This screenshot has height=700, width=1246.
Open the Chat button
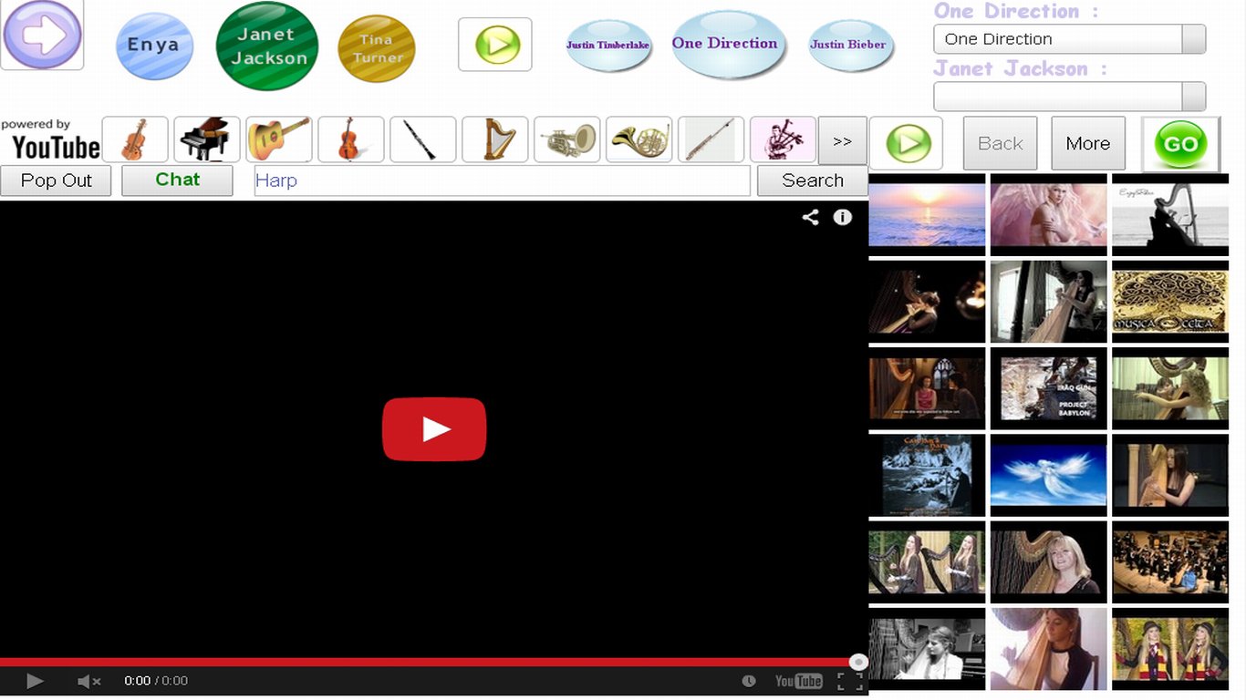click(x=177, y=180)
